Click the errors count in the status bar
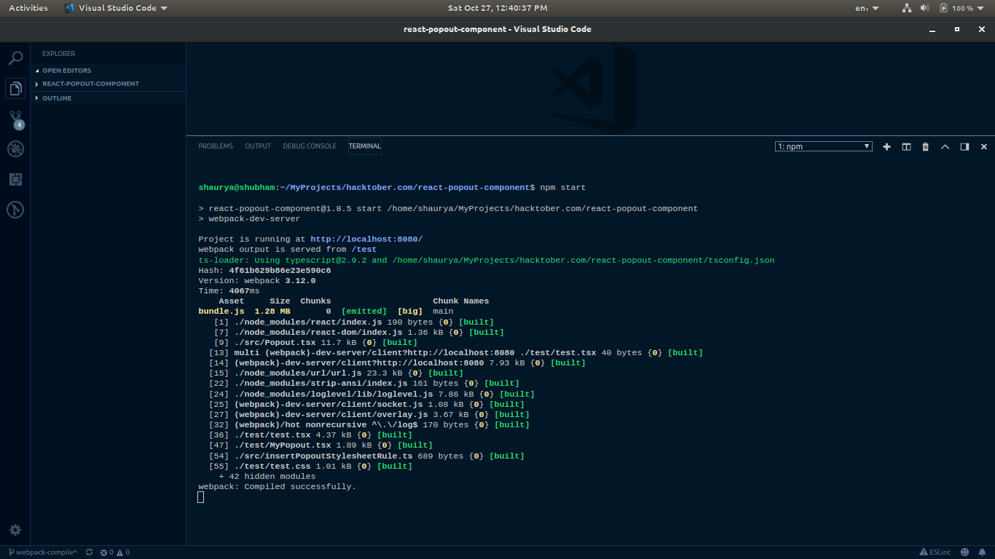 point(107,552)
